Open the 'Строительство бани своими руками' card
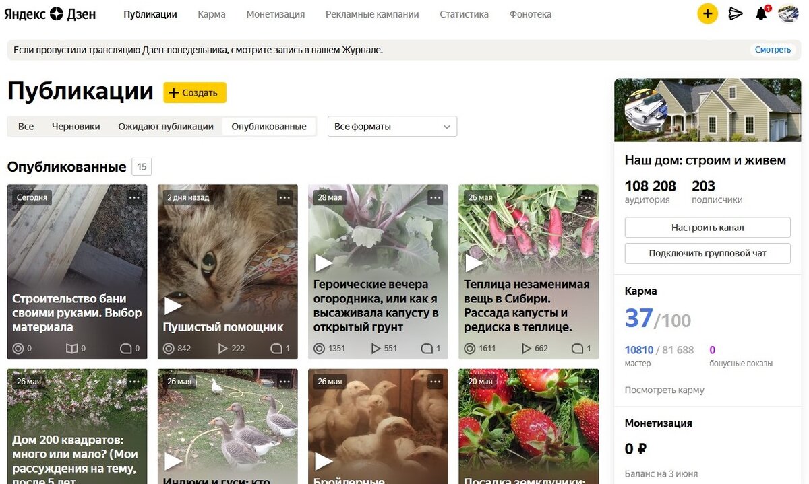Viewport: 809px width, 484px height. pyautogui.click(x=77, y=272)
